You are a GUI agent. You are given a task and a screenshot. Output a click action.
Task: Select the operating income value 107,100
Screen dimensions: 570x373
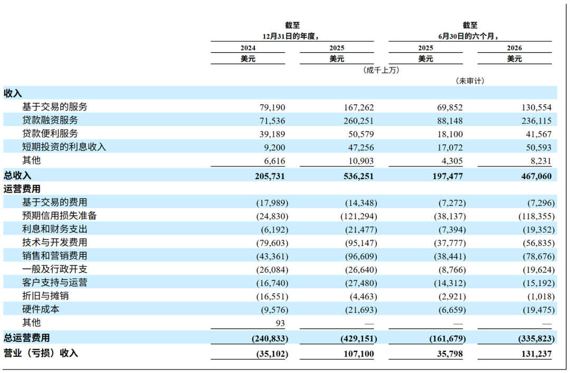tap(359, 354)
